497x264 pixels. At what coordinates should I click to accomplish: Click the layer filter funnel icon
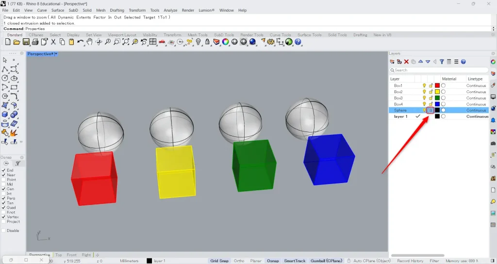pos(442,62)
